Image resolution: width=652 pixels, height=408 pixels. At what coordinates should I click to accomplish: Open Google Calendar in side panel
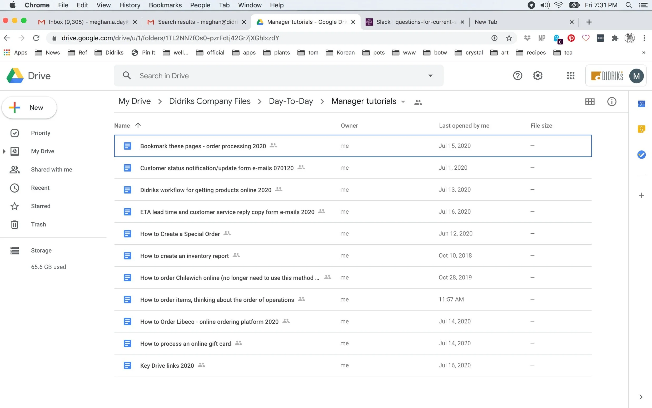click(x=641, y=104)
